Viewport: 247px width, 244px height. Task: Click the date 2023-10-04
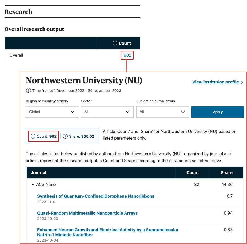tap(48, 240)
